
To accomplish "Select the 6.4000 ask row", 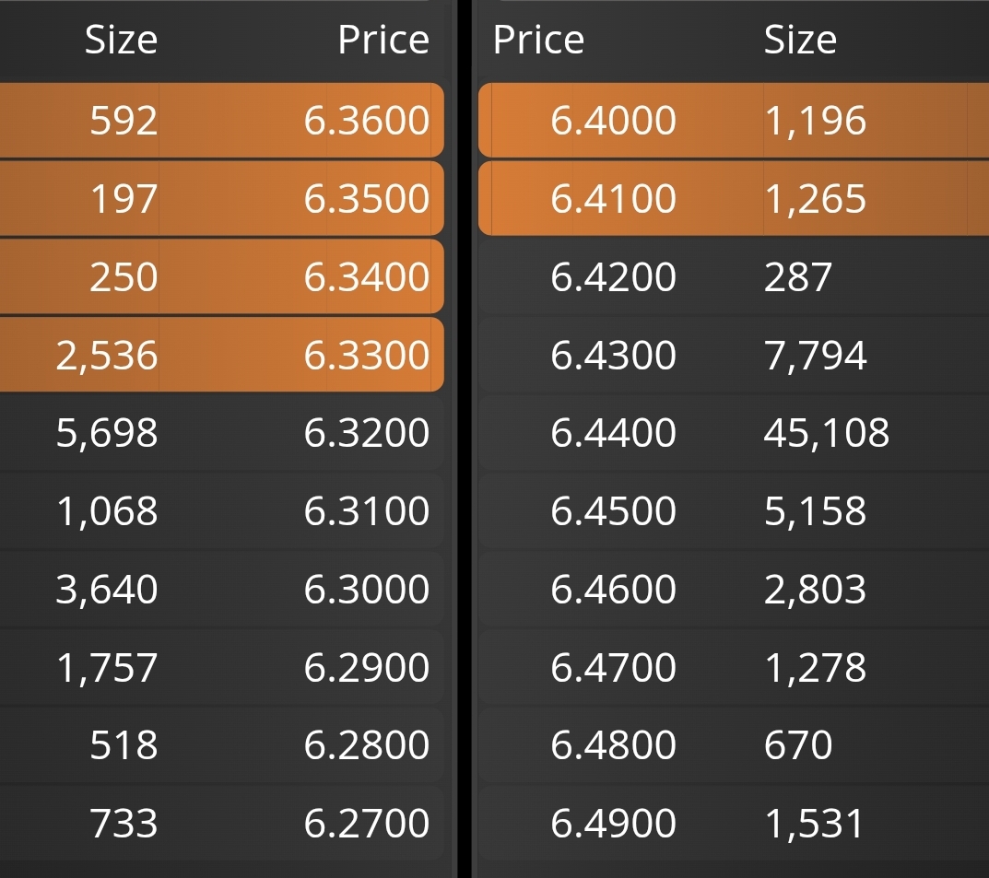I will (x=734, y=120).
